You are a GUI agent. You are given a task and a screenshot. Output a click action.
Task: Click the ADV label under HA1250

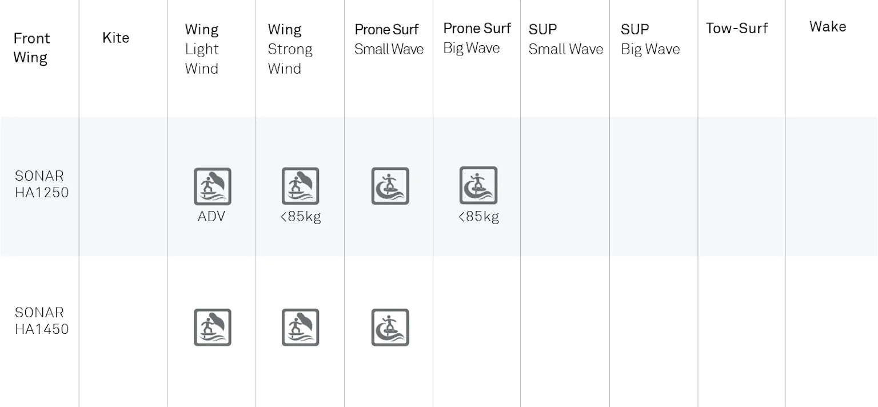[211, 217]
